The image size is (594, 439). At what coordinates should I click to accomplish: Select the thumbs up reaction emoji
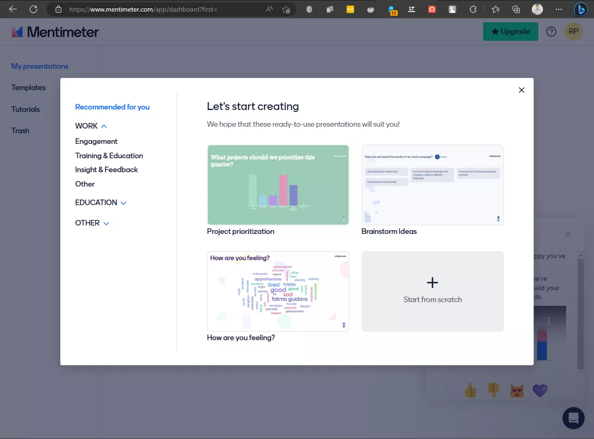[x=471, y=390]
